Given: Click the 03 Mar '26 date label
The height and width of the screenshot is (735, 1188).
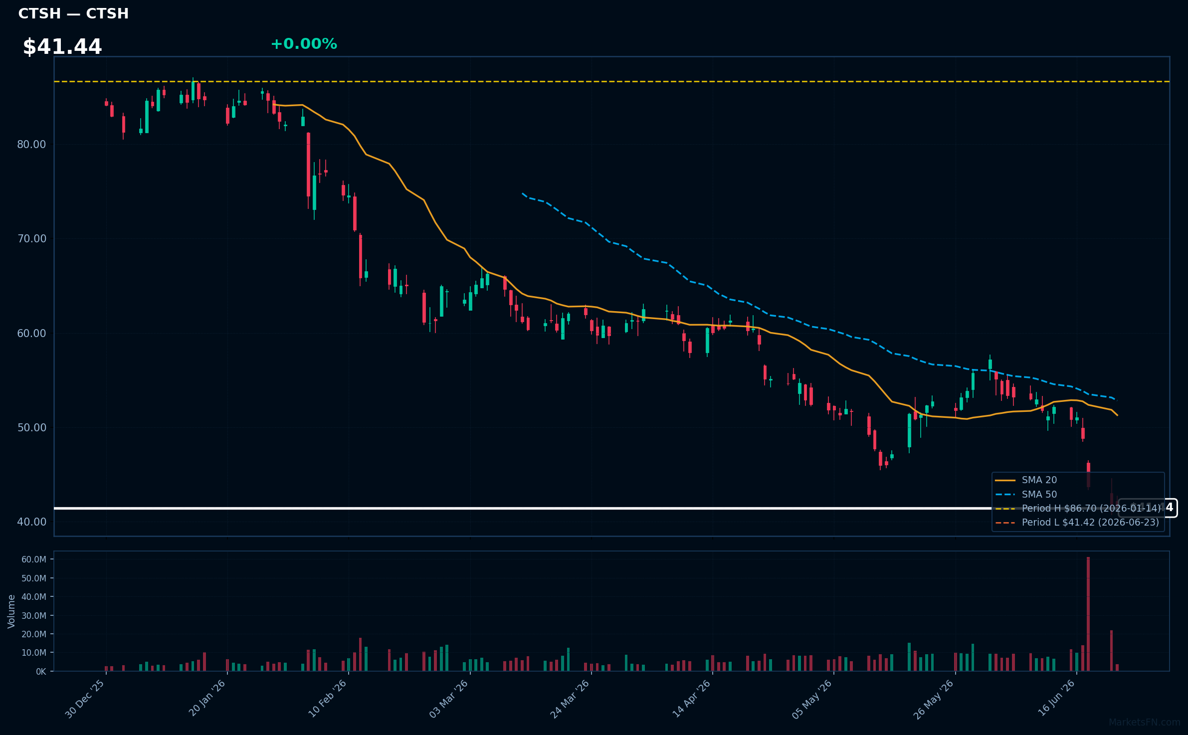Looking at the screenshot, I should tap(449, 699).
